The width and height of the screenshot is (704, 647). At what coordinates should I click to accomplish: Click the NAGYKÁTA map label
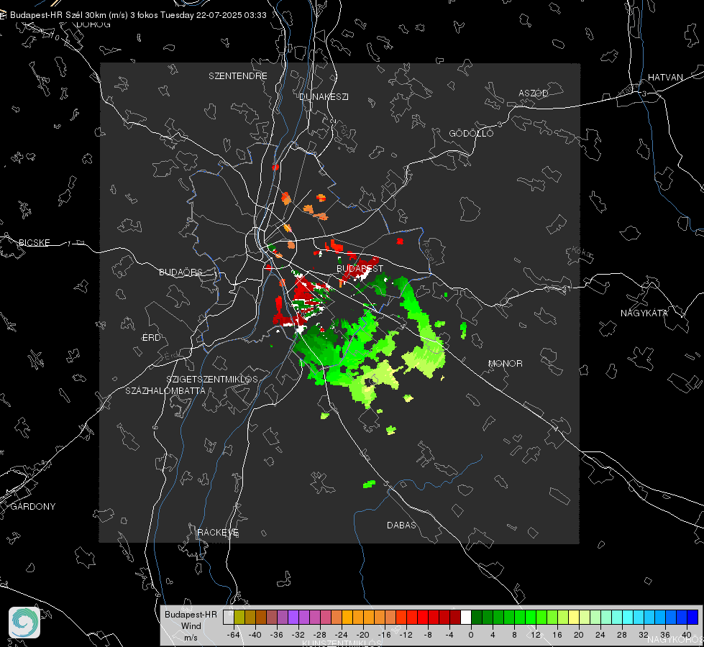pyautogui.click(x=644, y=313)
